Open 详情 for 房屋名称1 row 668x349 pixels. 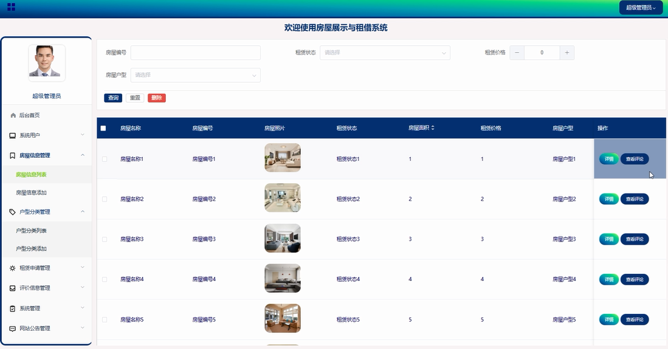click(x=609, y=159)
